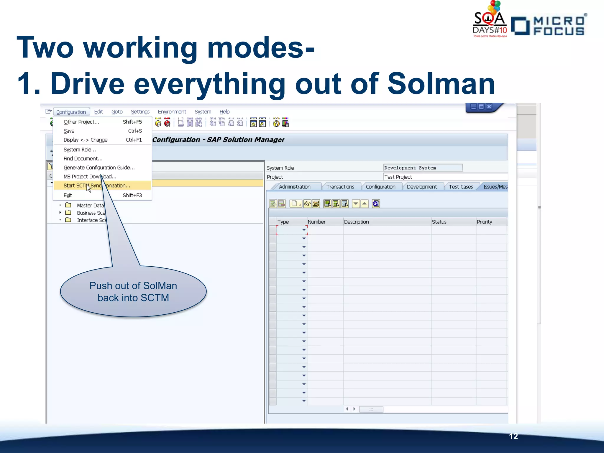Click the Status column header
604x453 pixels.
453,222
